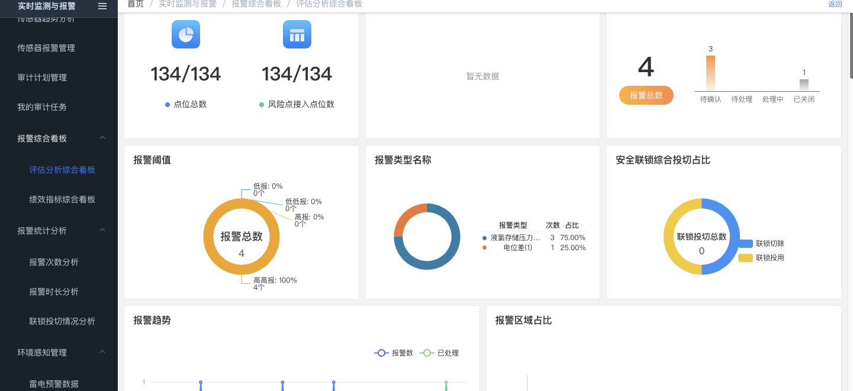Toggle the sidebar hamburger menu icon
Screen dimensions: 853x391
(102, 6)
